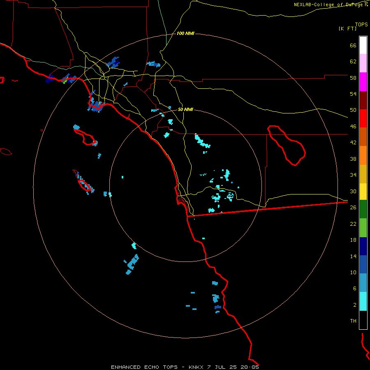The image size is (370, 370).
Task: Click the [K FT] units label
Action: click(347, 28)
